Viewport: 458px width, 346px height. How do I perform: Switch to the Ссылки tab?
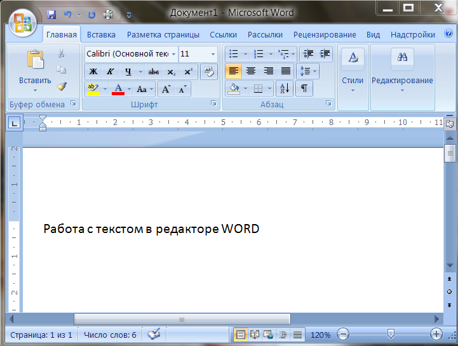(x=223, y=35)
